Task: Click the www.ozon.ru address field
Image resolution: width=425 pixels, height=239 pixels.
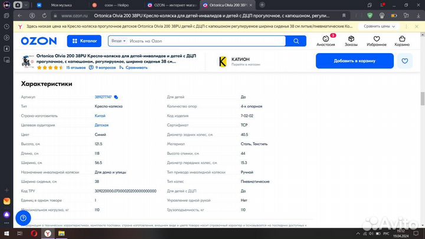Action: [x=74, y=16]
